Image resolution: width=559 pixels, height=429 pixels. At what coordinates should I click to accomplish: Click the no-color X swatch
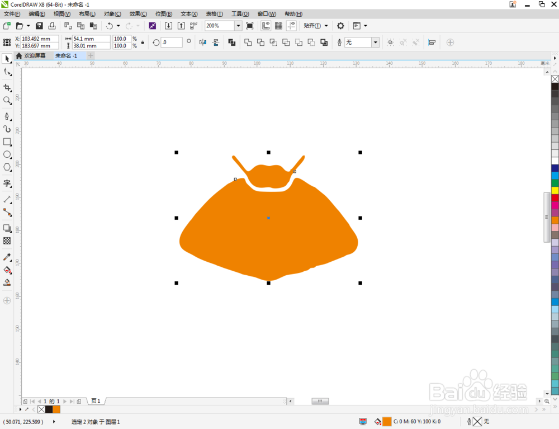point(555,79)
